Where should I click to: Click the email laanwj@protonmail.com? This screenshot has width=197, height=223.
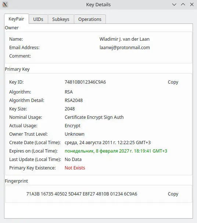coord(125,48)
